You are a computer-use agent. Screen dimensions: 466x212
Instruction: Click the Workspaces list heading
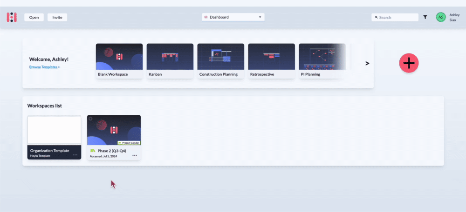coord(45,106)
